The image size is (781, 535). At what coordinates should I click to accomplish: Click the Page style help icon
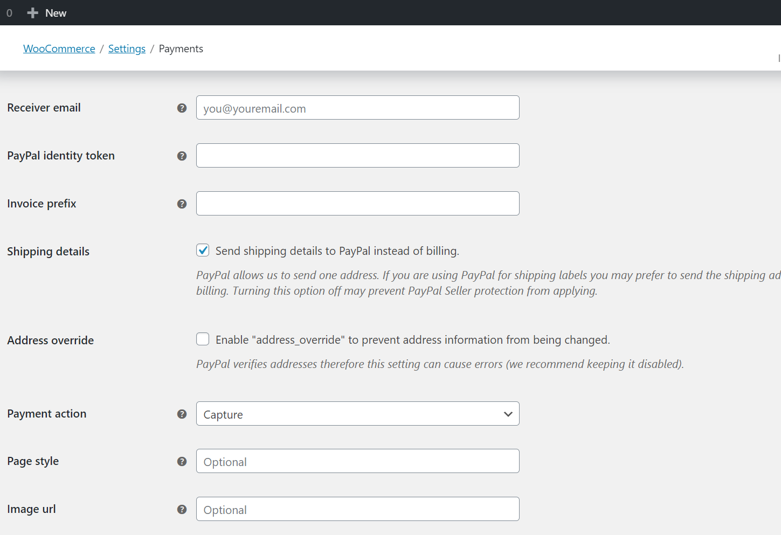pyautogui.click(x=182, y=462)
